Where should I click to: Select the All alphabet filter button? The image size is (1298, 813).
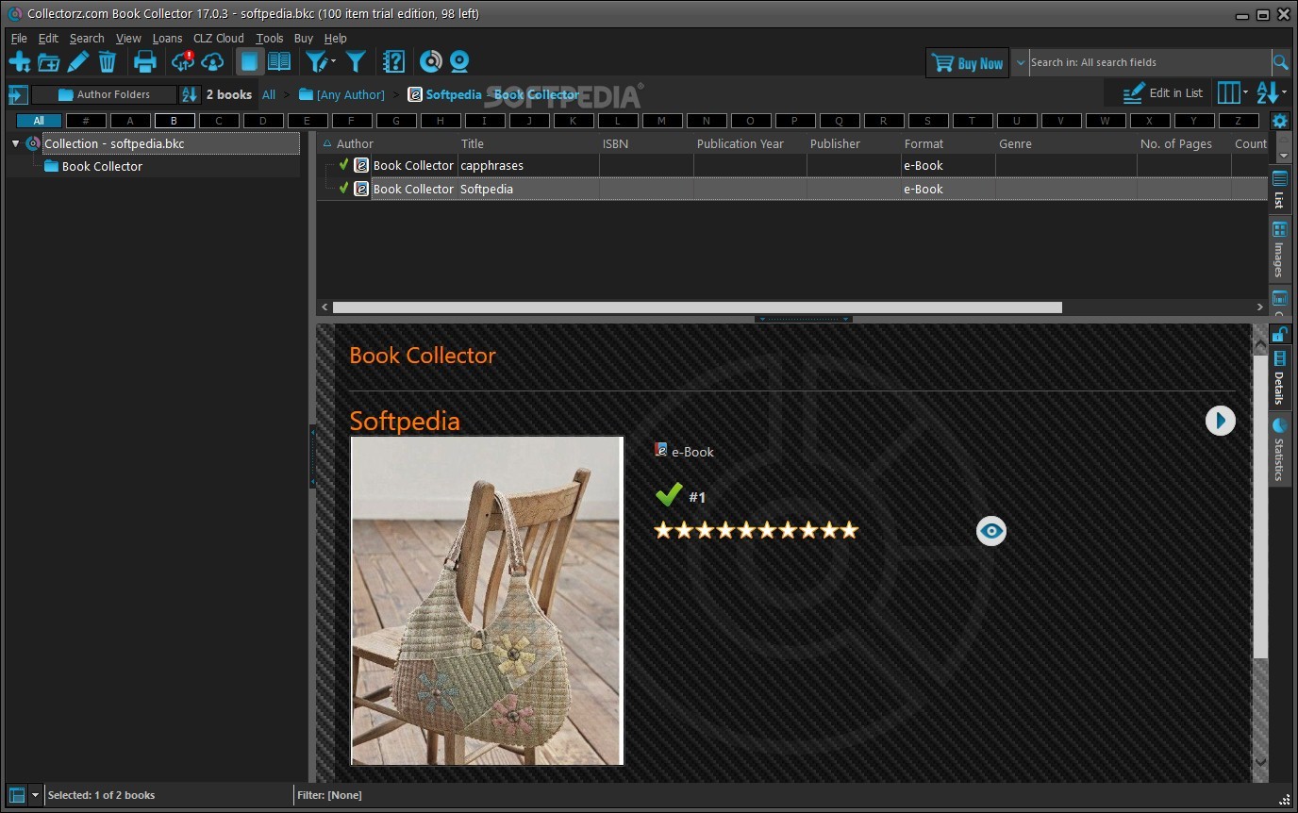39,121
